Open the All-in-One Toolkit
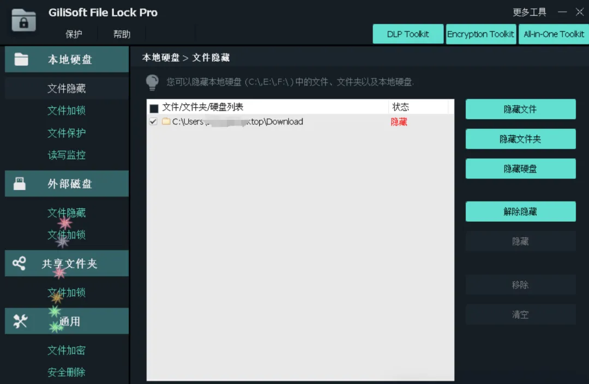 554,34
